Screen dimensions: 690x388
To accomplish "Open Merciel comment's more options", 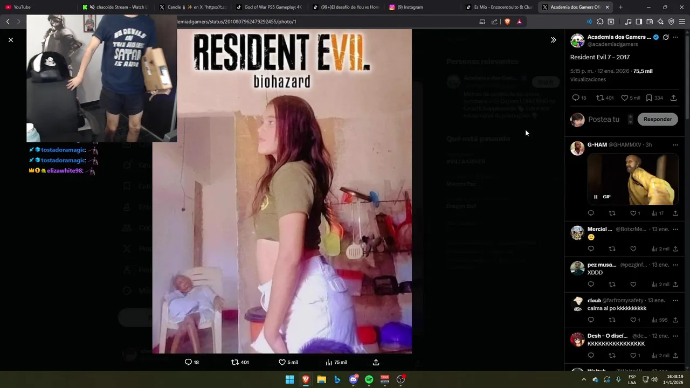I will click(x=675, y=229).
